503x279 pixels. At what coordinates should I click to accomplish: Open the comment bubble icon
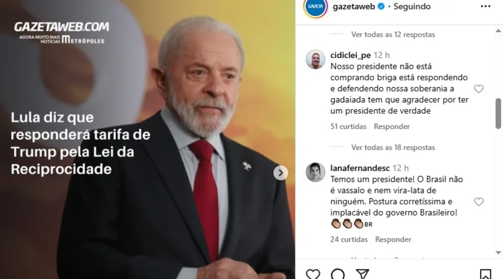338,274
